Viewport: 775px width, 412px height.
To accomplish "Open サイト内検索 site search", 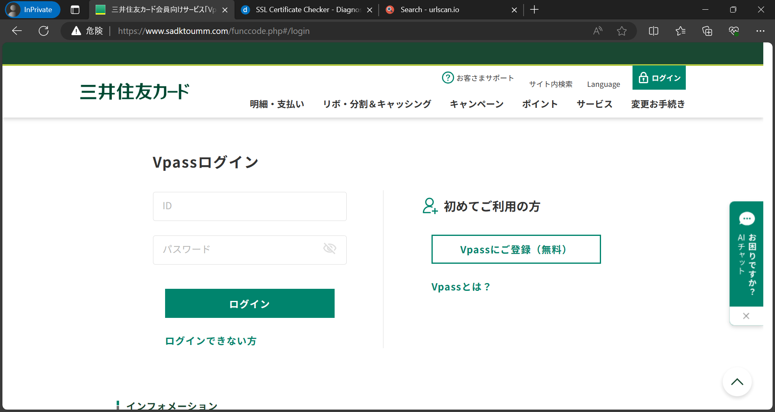I will [551, 84].
